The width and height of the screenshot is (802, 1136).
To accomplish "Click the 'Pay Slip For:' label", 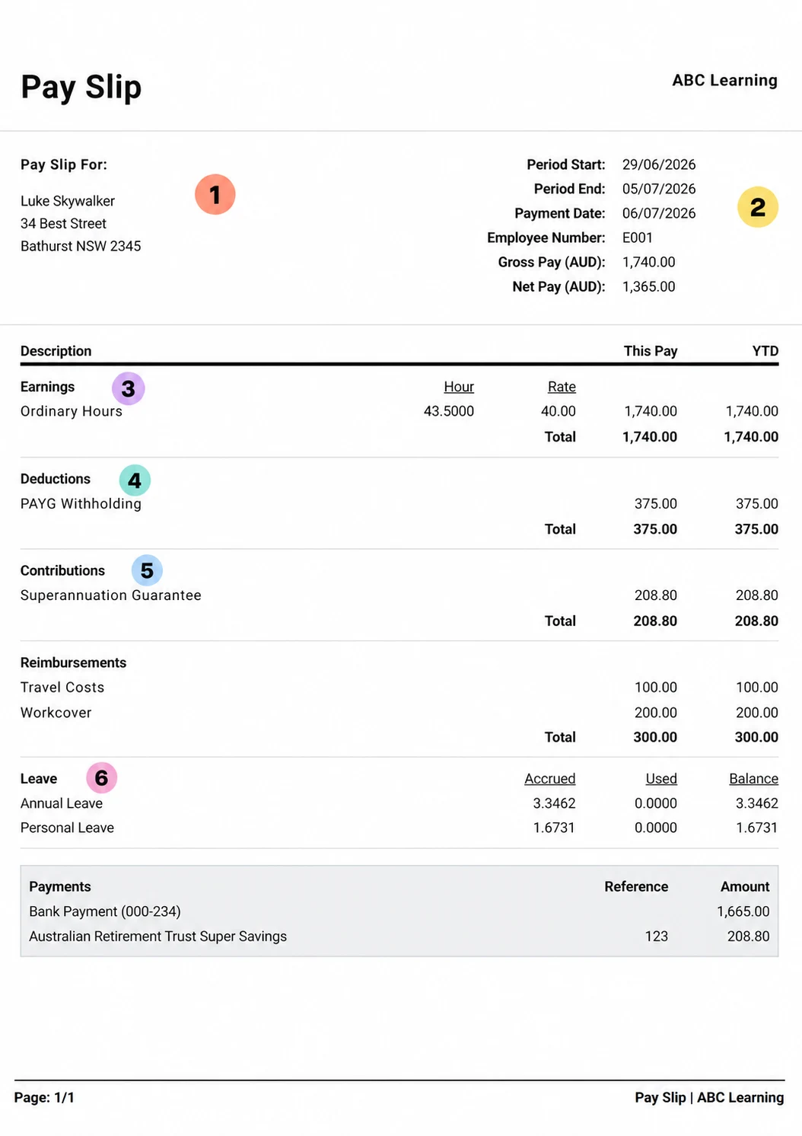I will pos(64,164).
